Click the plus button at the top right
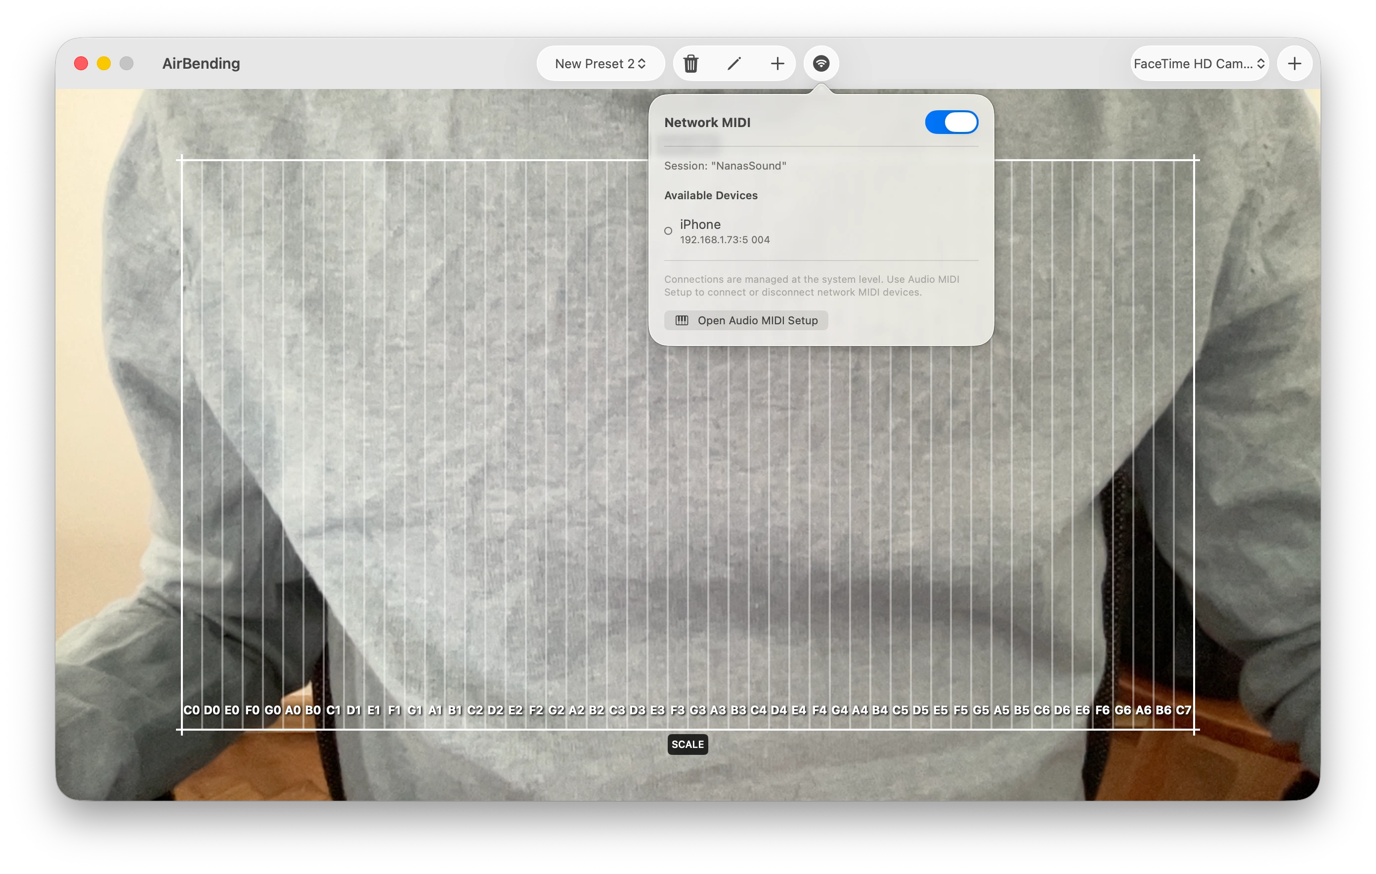The width and height of the screenshot is (1376, 874). (x=1294, y=63)
